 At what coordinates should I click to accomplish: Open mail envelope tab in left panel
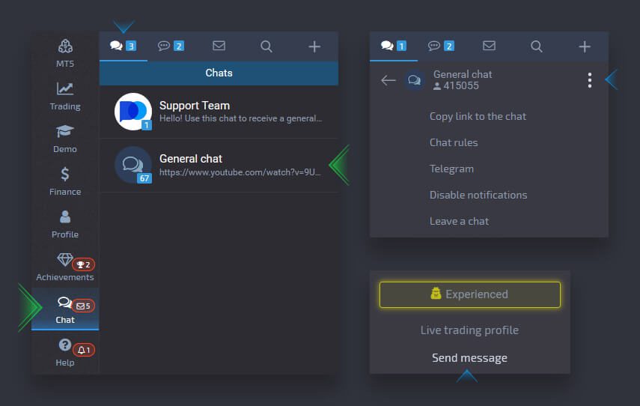coord(219,46)
